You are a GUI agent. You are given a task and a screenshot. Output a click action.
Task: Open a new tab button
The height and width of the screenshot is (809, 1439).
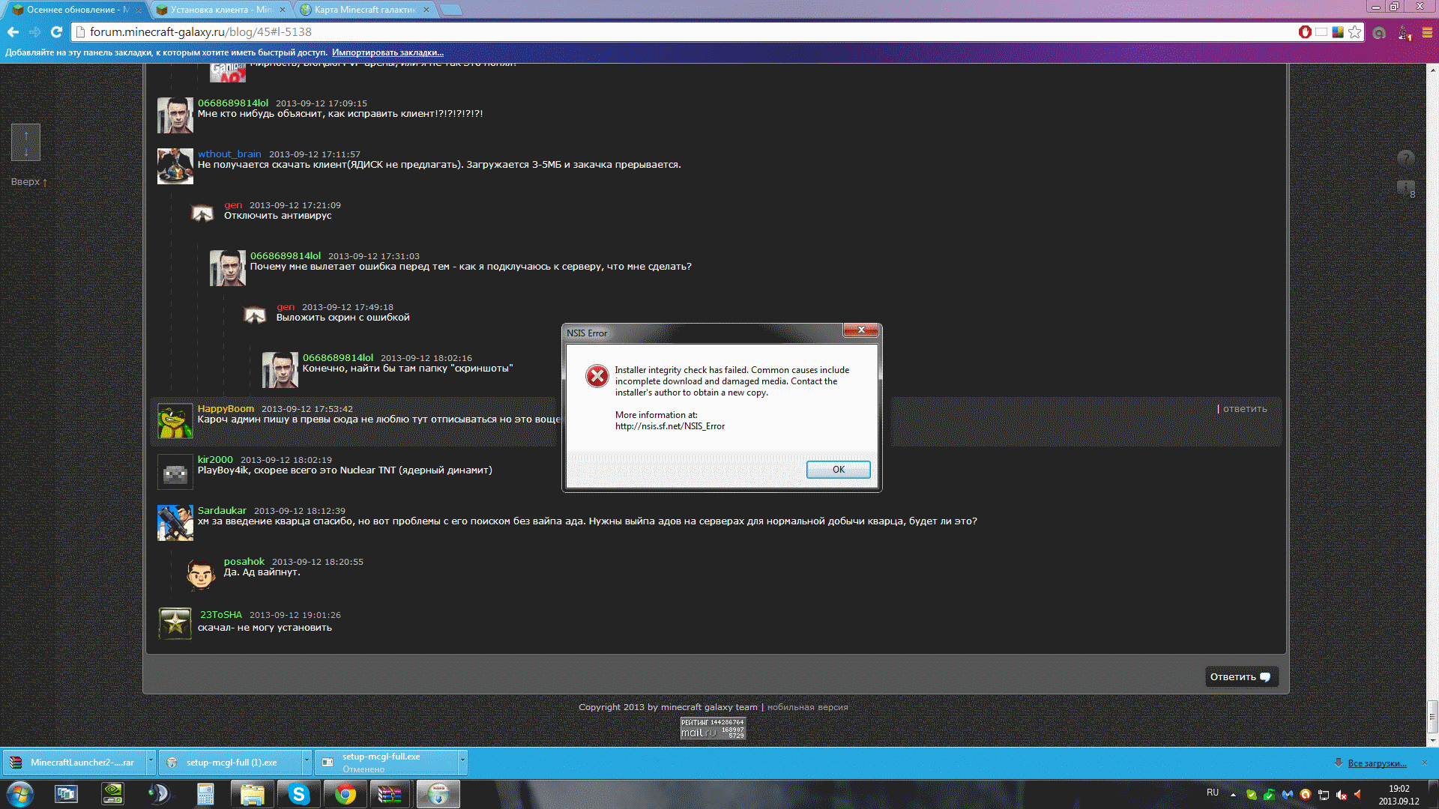point(450,10)
